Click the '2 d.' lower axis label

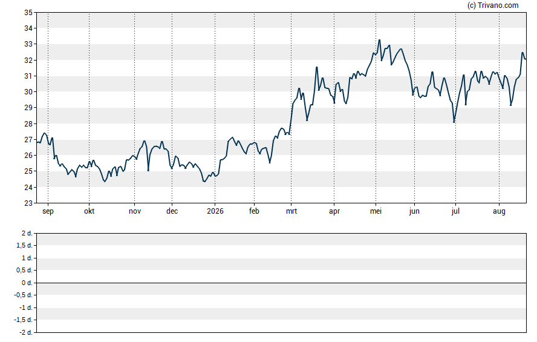(x=27, y=234)
